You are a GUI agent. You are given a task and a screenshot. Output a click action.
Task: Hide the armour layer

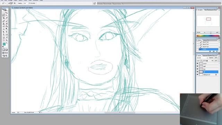[x=197, y=64]
